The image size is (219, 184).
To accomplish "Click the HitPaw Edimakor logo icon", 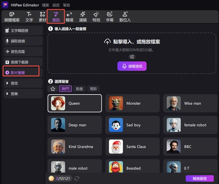I will [x=5, y=5].
